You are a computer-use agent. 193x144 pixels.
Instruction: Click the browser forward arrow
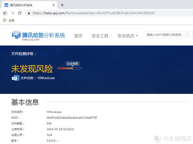(x=13, y=13)
